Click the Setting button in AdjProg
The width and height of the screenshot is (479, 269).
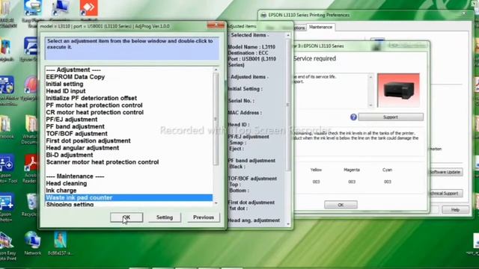pyautogui.click(x=165, y=217)
